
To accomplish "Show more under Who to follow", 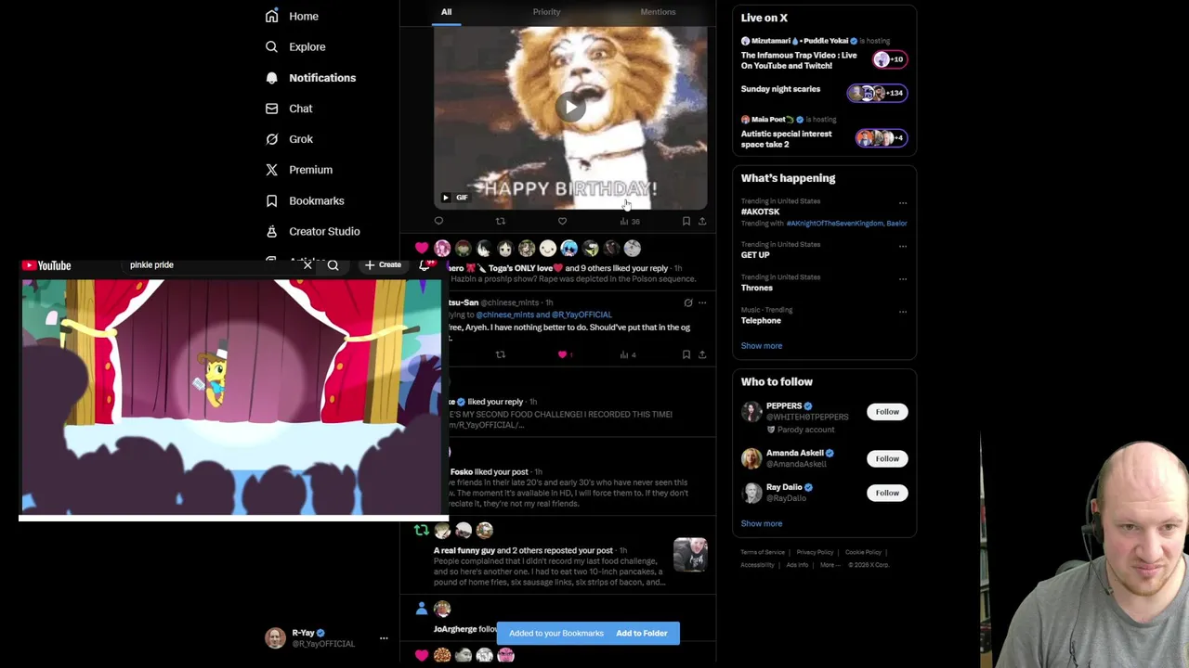I will [x=761, y=523].
